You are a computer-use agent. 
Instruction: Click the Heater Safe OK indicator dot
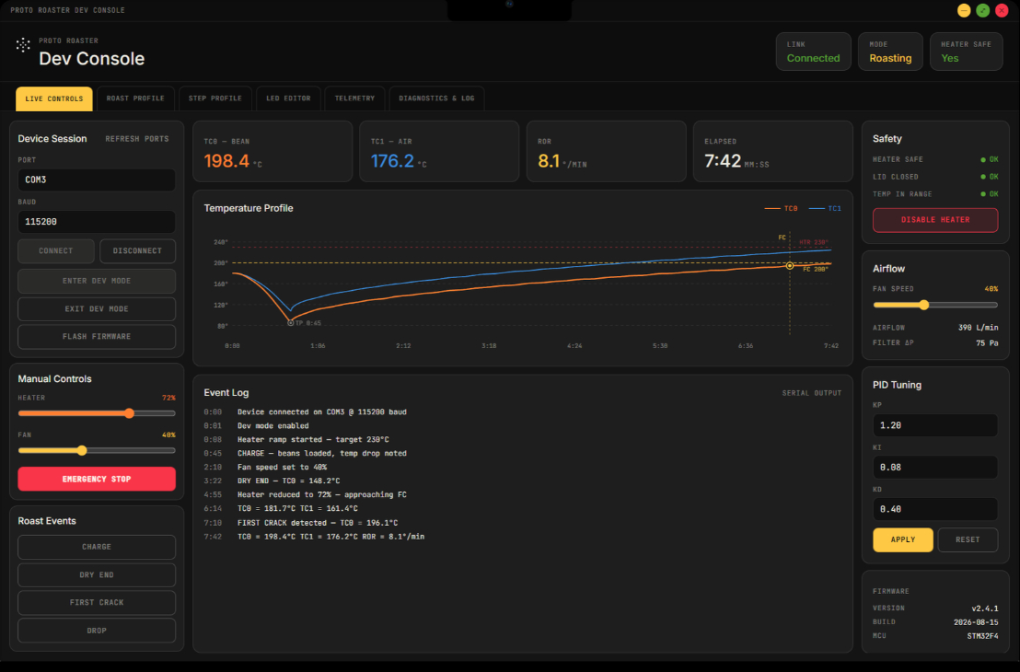click(983, 159)
